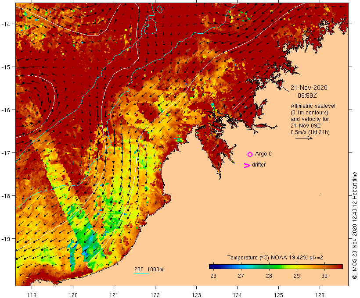Click the time label 09:59Z
This screenshot has height=298, width=360.
[x=307, y=96]
